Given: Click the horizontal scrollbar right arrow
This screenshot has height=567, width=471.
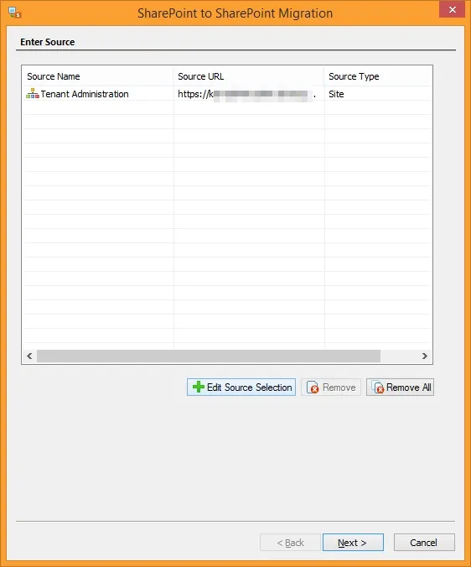Looking at the screenshot, I should [425, 356].
